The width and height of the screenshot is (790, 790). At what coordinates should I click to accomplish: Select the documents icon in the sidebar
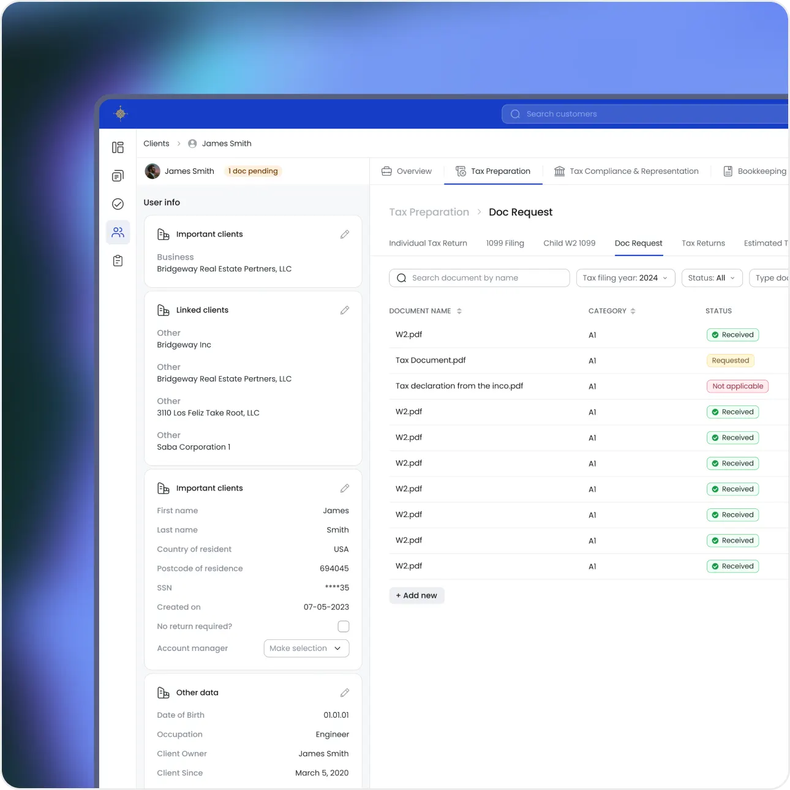pyautogui.click(x=118, y=176)
